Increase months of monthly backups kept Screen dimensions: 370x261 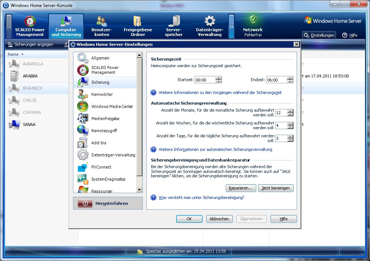(290, 111)
